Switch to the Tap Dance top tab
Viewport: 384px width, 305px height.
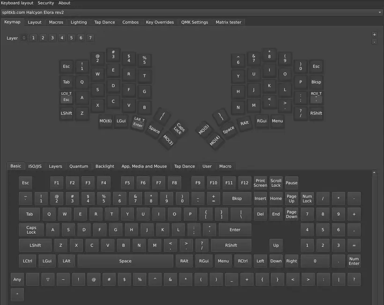[104, 22]
